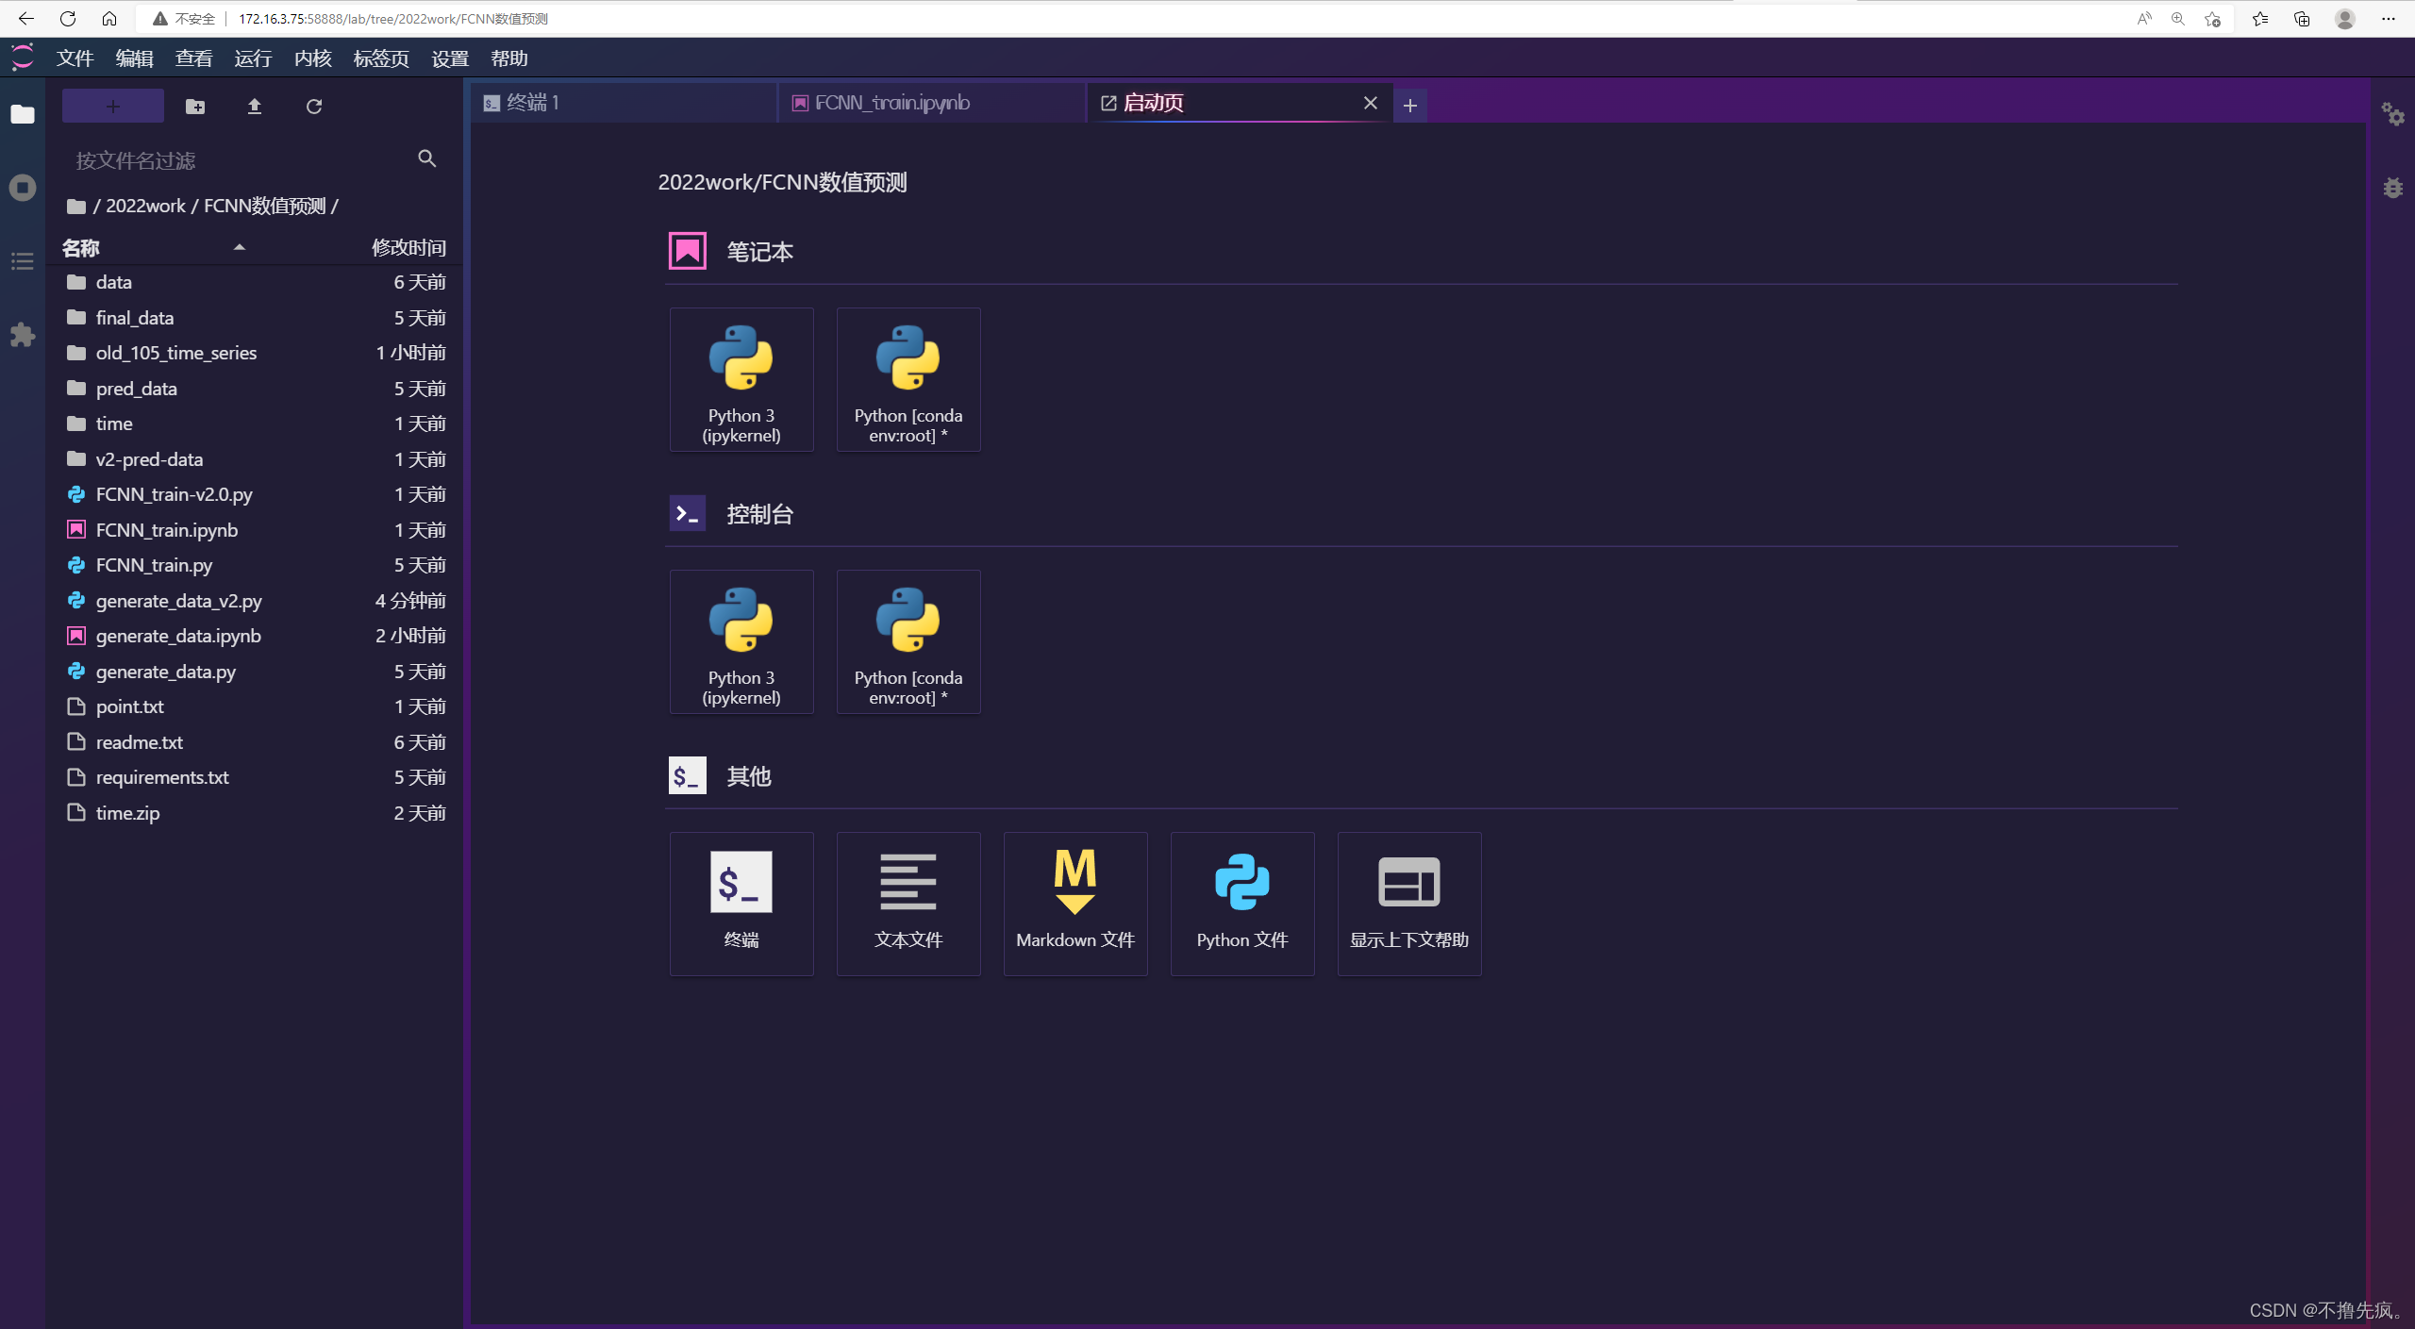Toggle the file browser sidebar folder icon
Screen dimensions: 2415x1329
pos(23,114)
